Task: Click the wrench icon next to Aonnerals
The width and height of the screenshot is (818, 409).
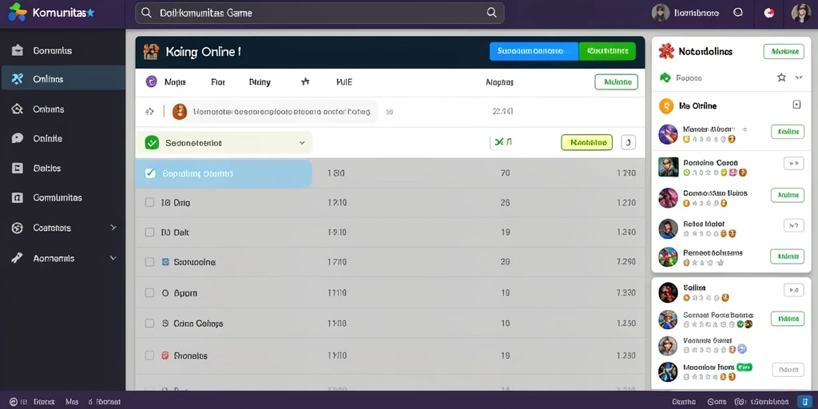Action: 18,258
